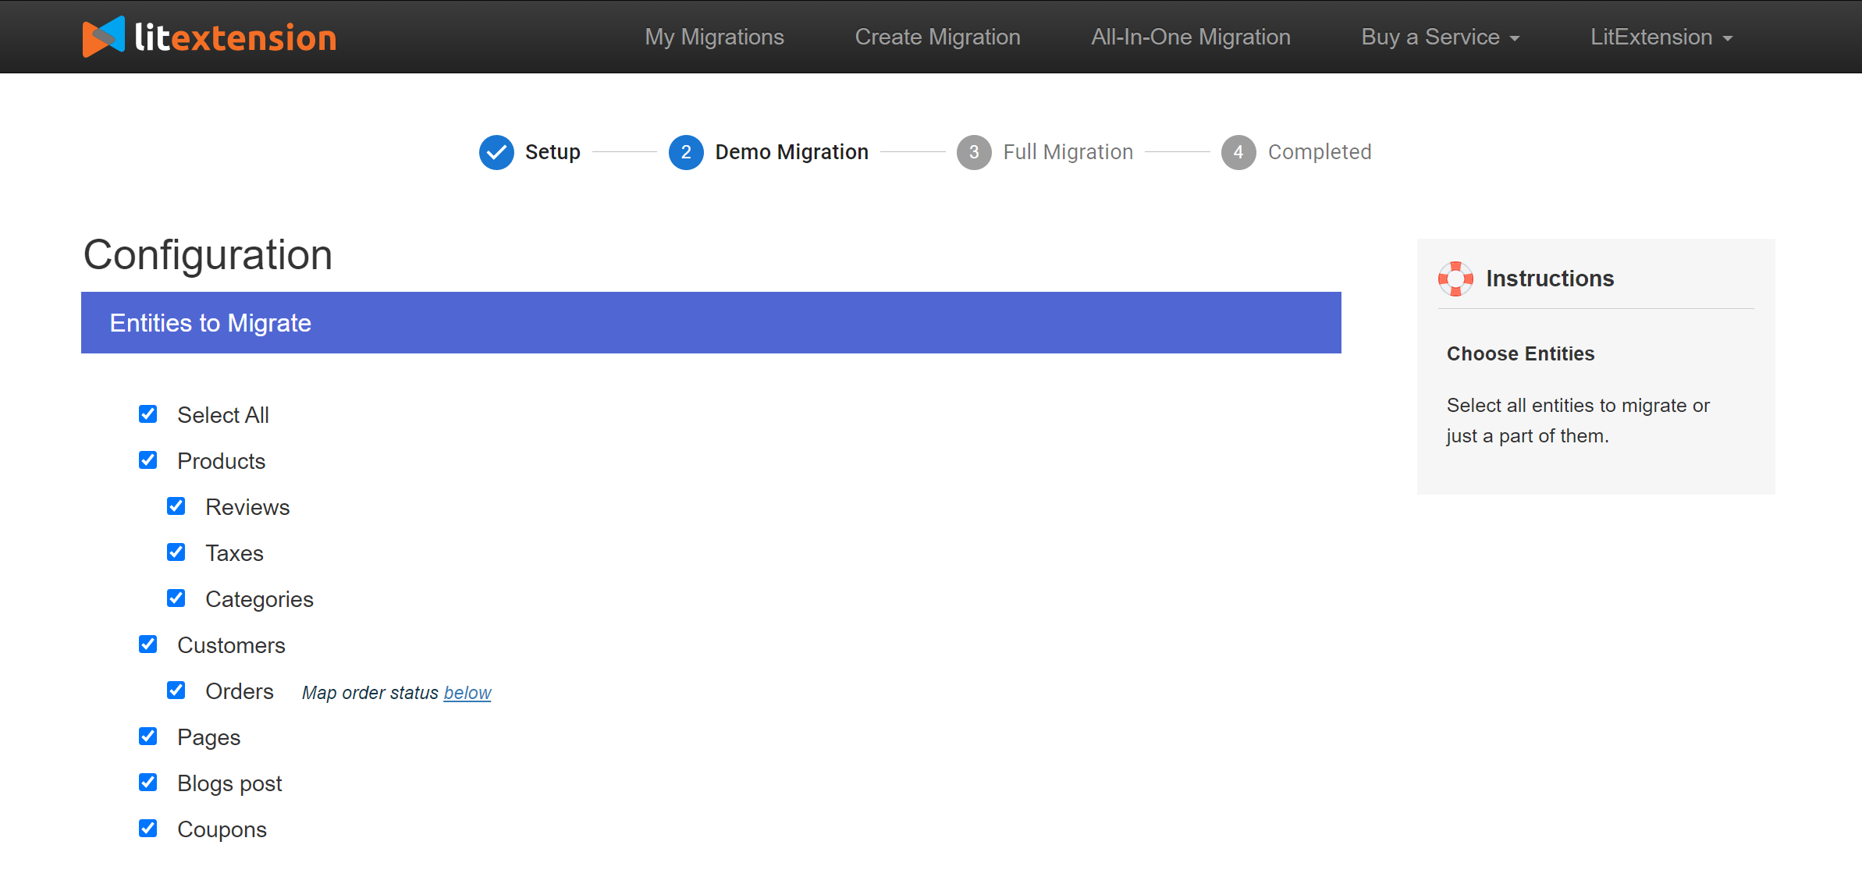Click the All-In-One Migration tab
The width and height of the screenshot is (1862, 891).
point(1190,37)
